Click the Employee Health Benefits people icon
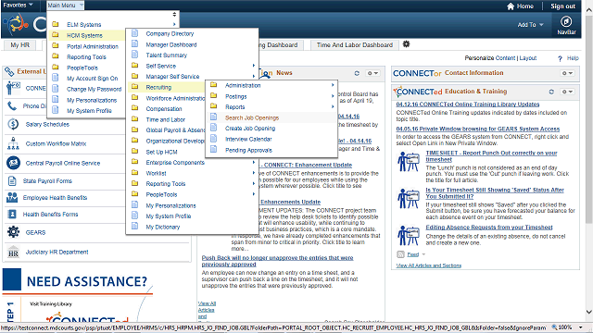This screenshot has height=333, width=593. 12,197
